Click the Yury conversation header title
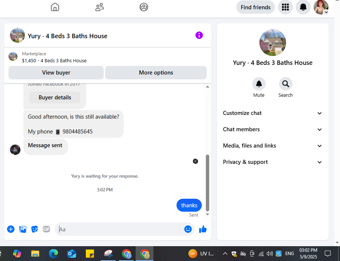 click(x=67, y=36)
